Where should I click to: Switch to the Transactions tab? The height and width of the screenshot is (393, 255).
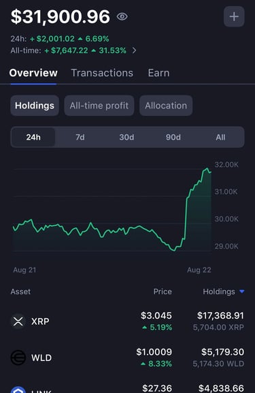tap(102, 73)
